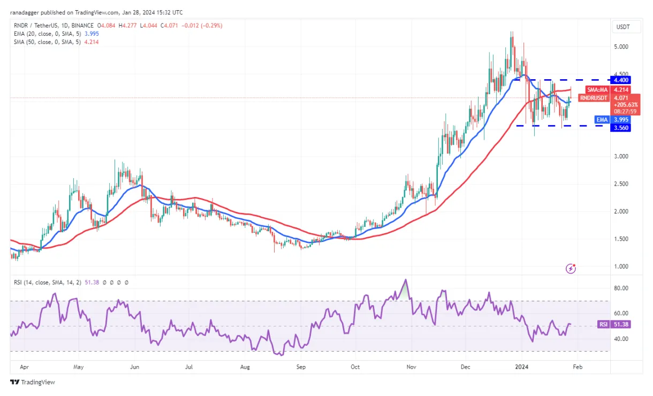Image resolution: width=653 pixels, height=396 pixels.
Task: Click the purple lightning quick-action icon on the chart
Action: click(571, 269)
